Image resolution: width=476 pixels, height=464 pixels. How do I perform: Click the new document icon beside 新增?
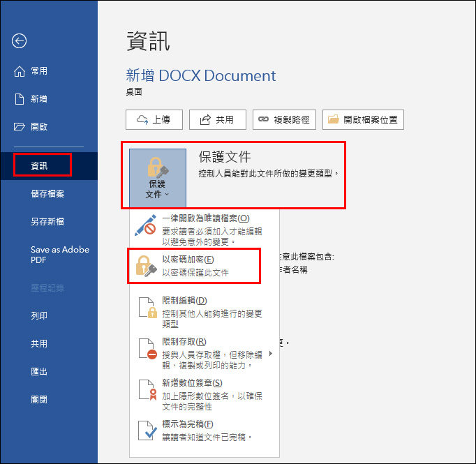click(x=20, y=99)
